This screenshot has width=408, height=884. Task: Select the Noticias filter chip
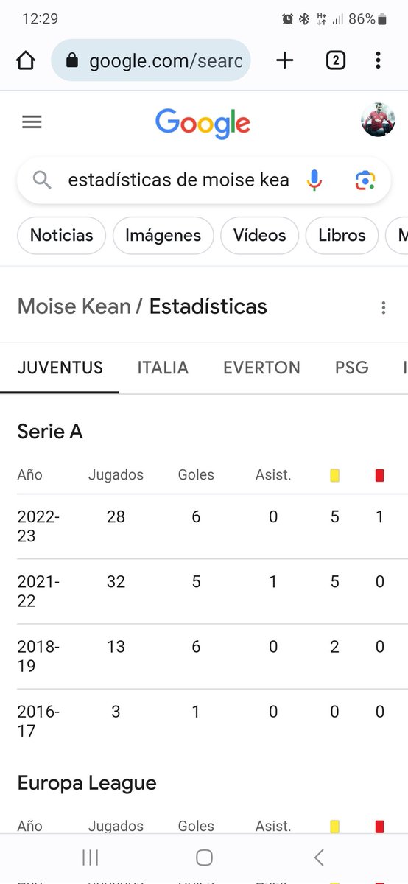tap(62, 236)
